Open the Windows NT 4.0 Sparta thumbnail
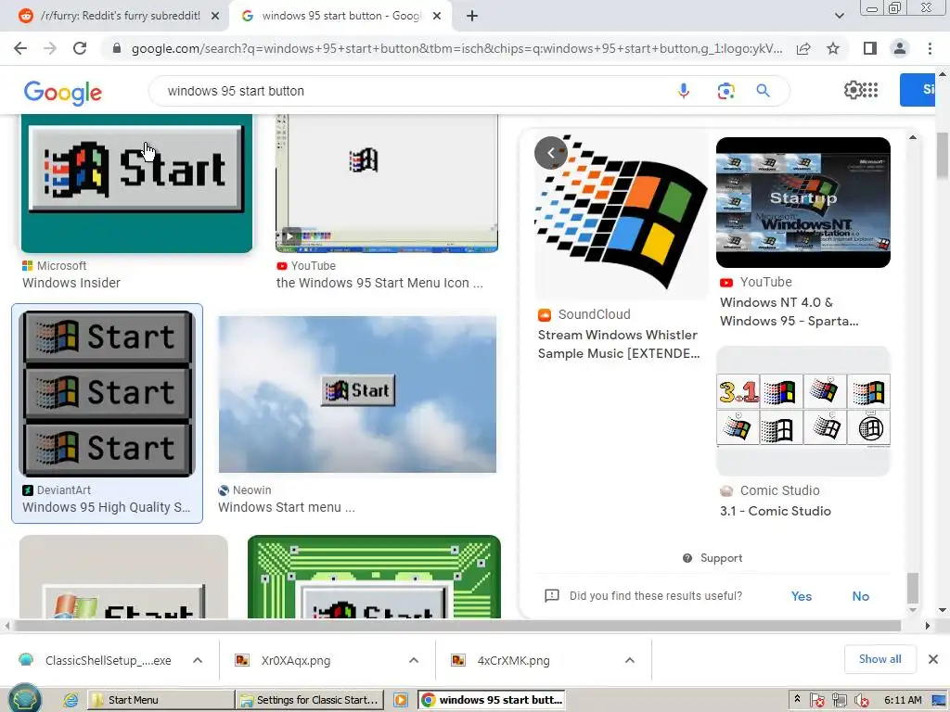 803,202
